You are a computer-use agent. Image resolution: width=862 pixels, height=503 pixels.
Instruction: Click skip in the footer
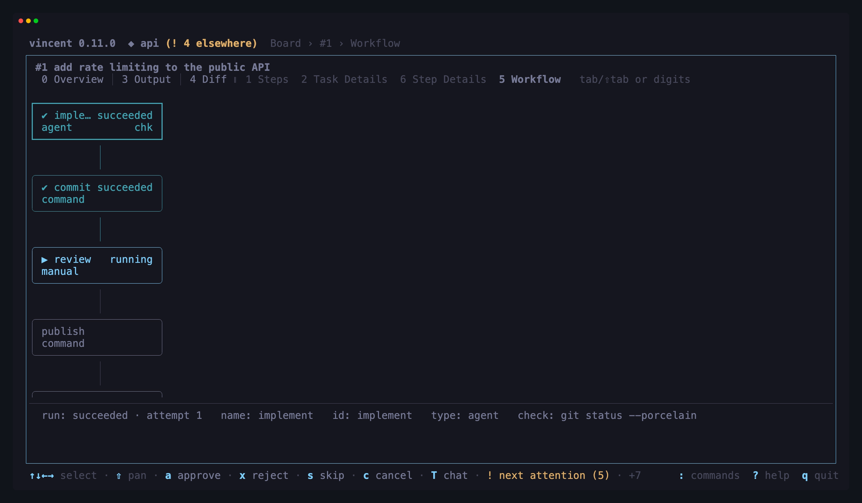click(x=326, y=475)
